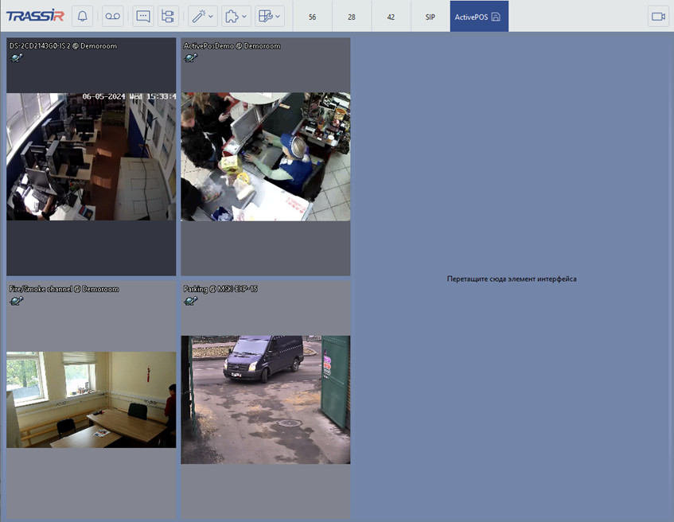
Task: Click the TRASSIR logo
Action: (x=35, y=16)
